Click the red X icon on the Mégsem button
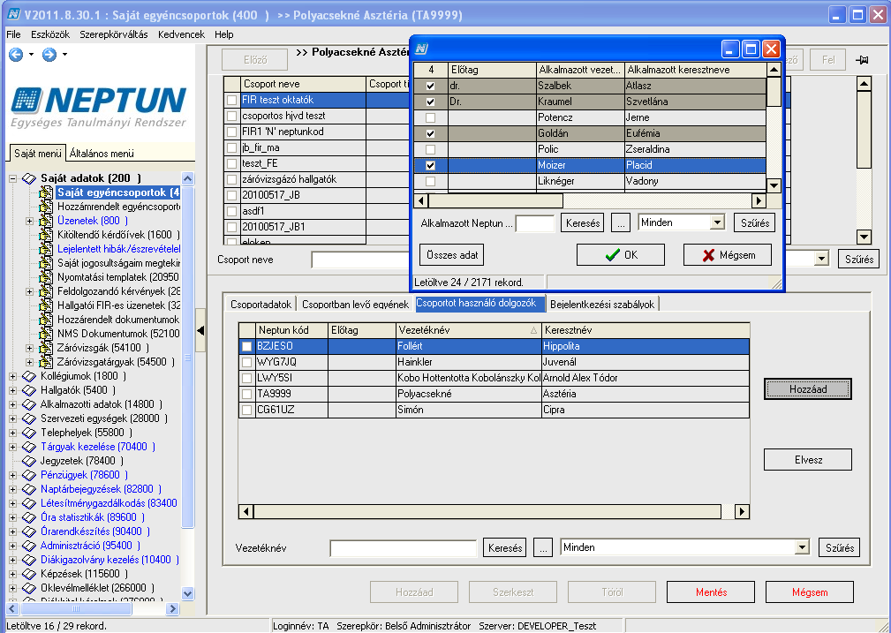The image size is (891, 633). [x=708, y=255]
